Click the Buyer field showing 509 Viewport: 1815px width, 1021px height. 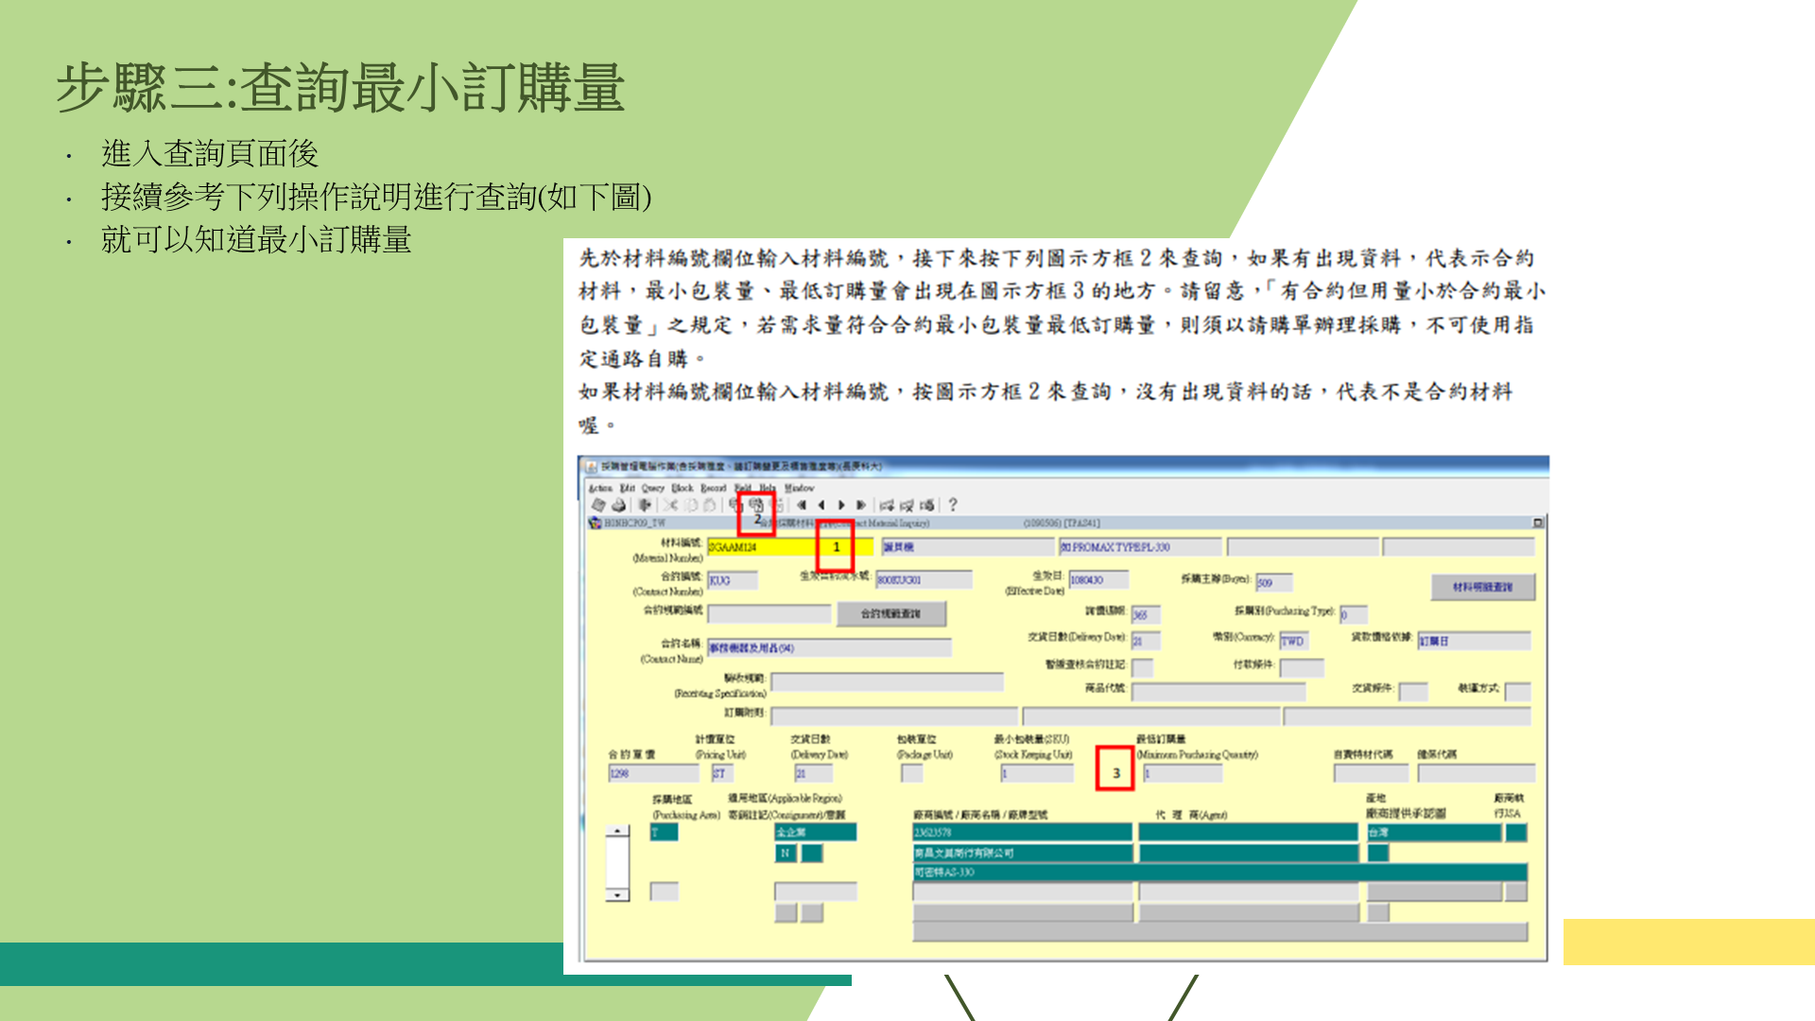1273,582
